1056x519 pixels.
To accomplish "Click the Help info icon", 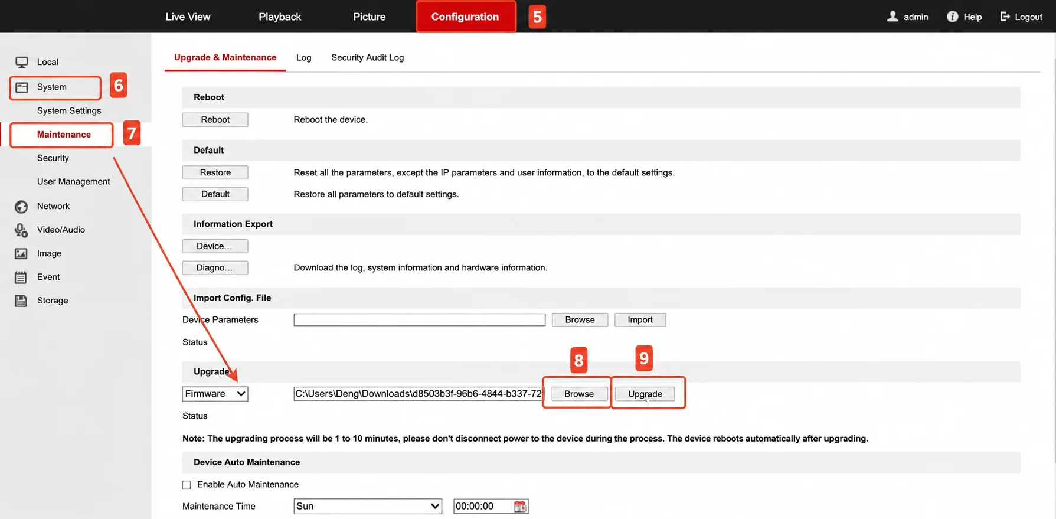I will point(952,17).
